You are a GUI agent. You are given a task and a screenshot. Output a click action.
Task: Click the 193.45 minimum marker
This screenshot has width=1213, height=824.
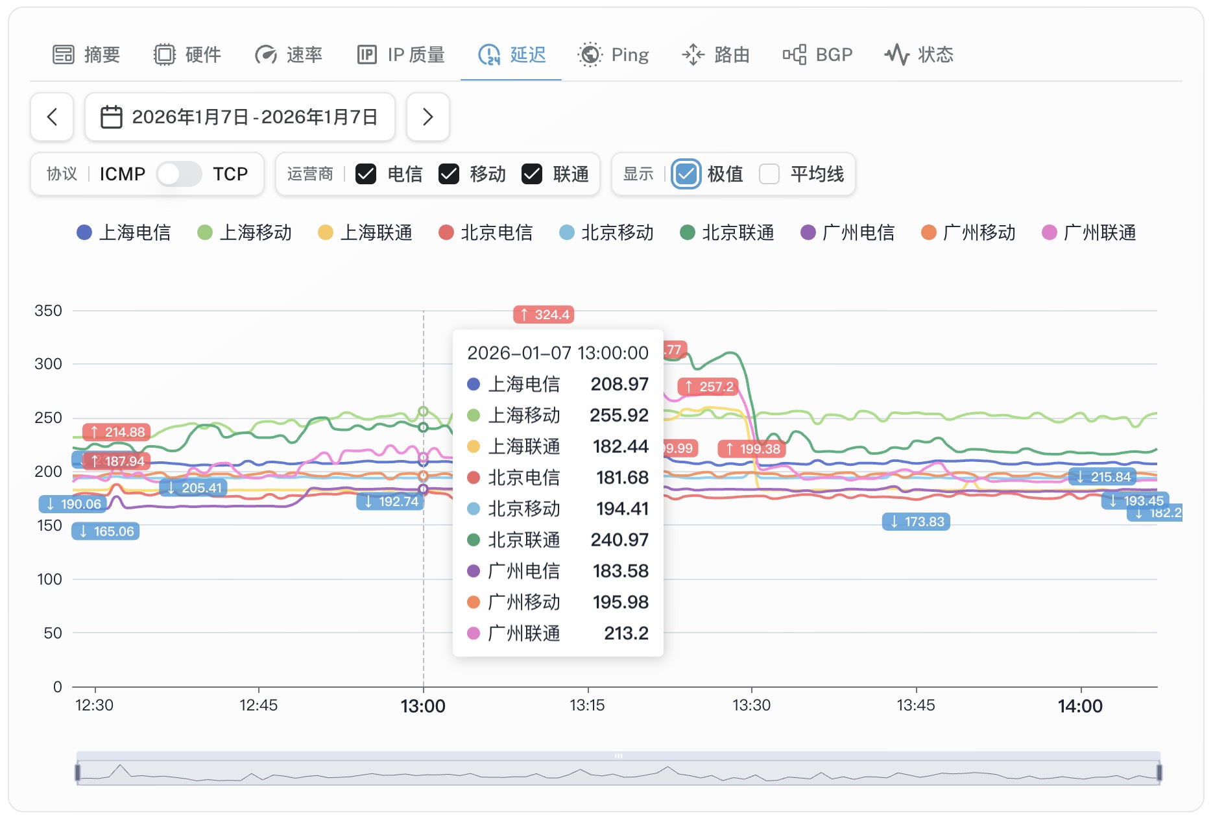1135,501
